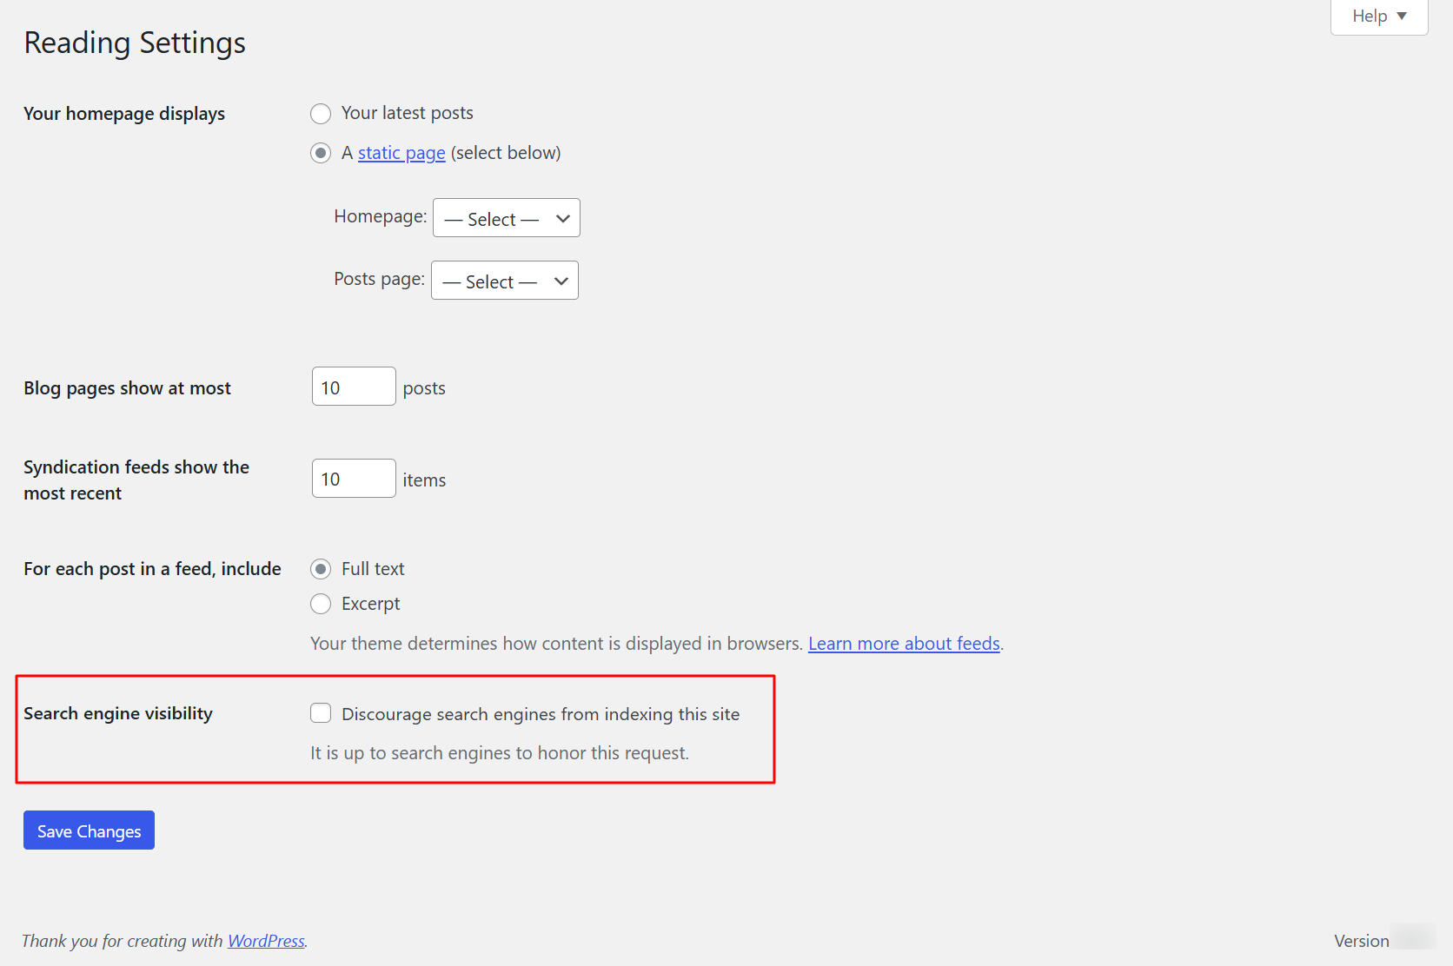Click the 'Syndication feeds show the most recent' label
This screenshot has height=966, width=1453.
(136, 480)
